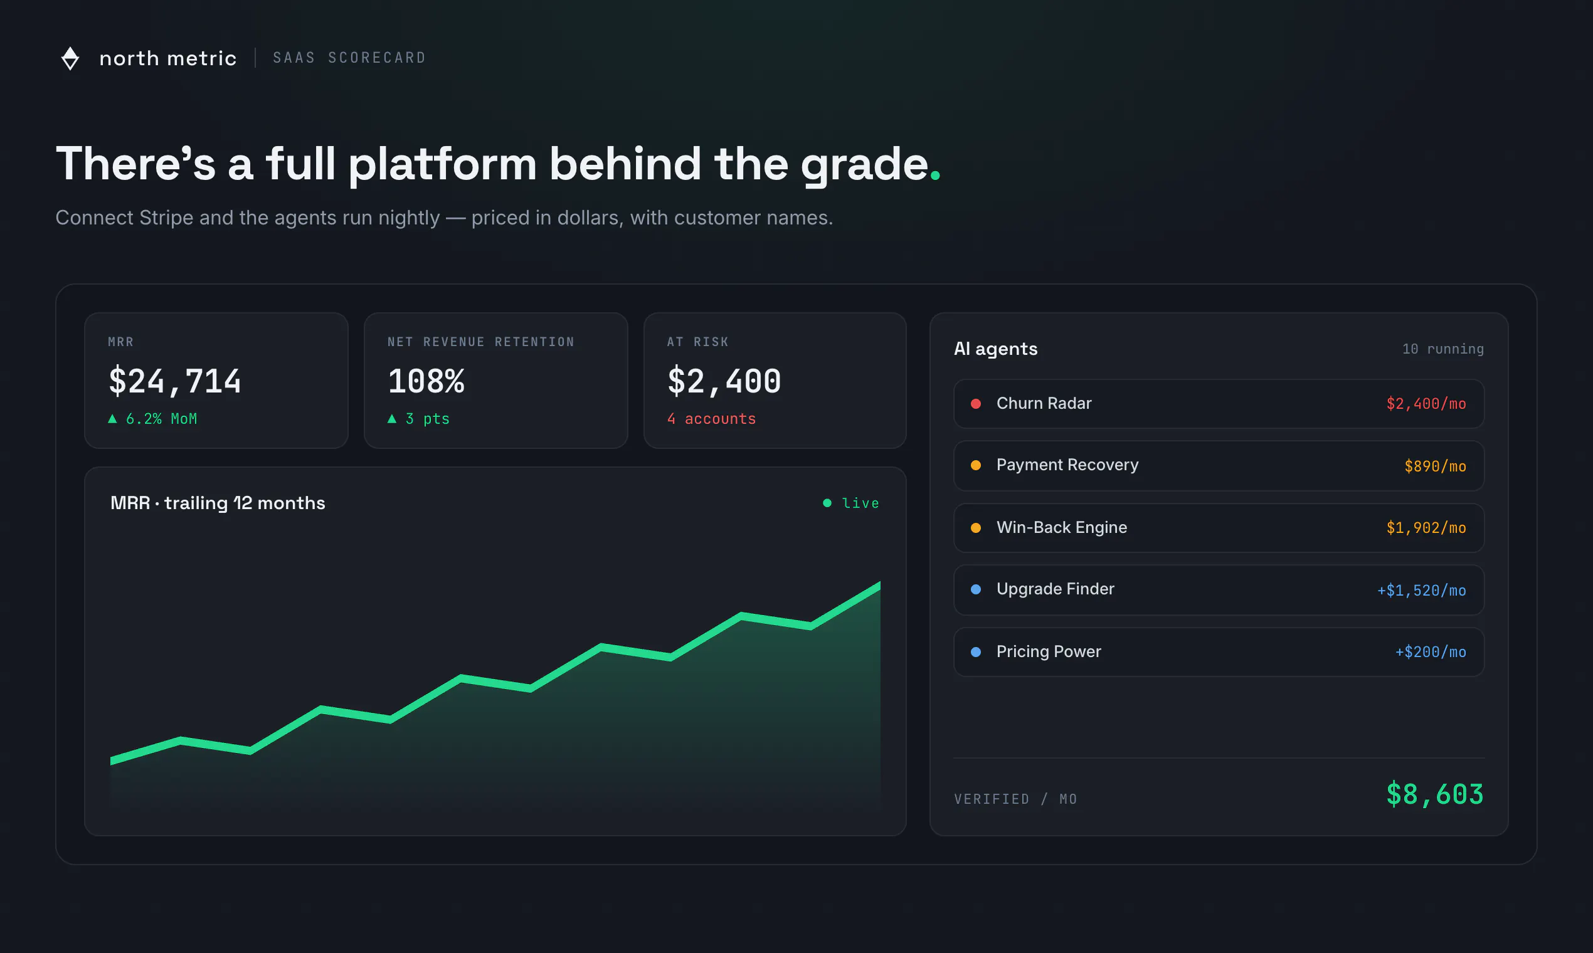Click the 'AI agents' panel heading
1593x953 pixels.
click(996, 349)
